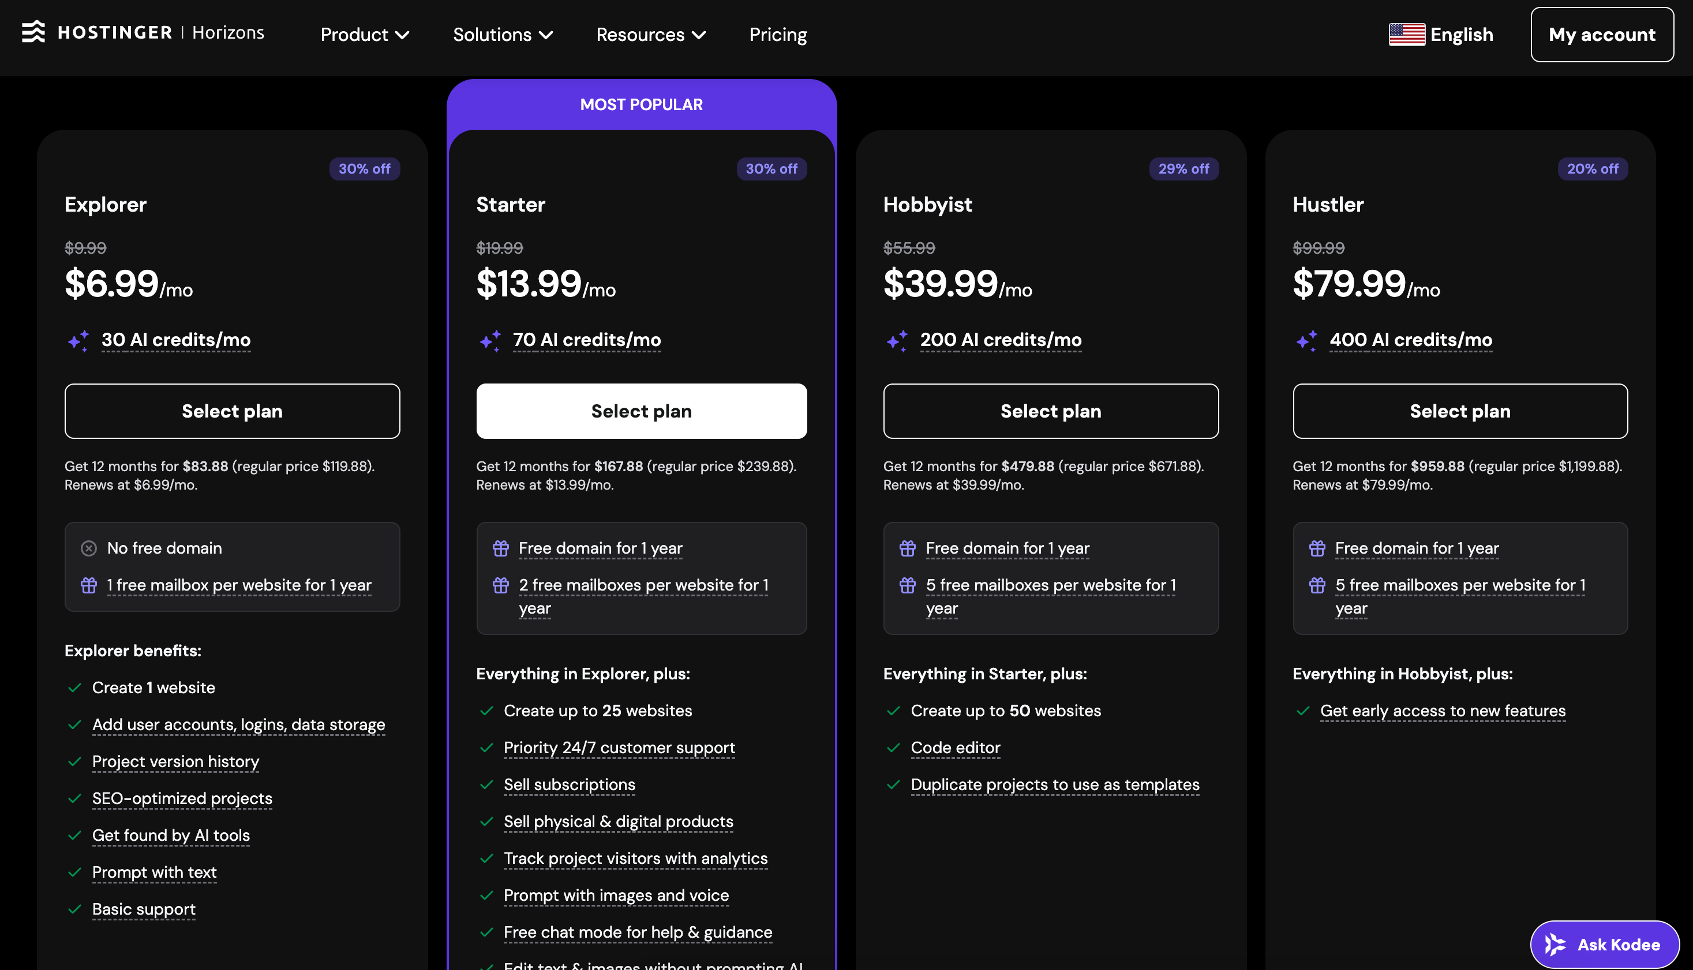Select the Pricing menu item
This screenshot has height=970, width=1693.
click(778, 34)
